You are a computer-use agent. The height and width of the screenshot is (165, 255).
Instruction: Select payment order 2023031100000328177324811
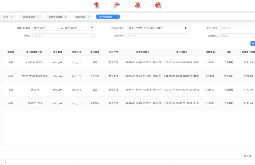[x=182, y=76]
